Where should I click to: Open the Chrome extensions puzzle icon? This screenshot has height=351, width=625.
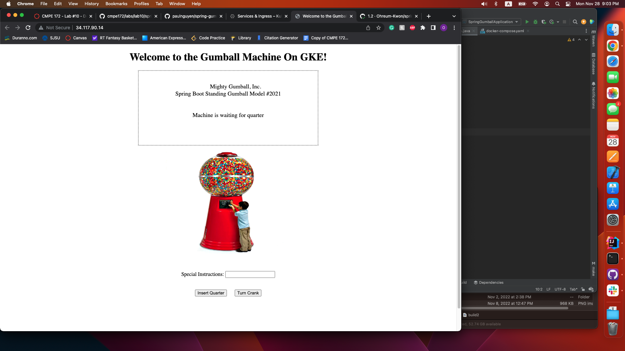(x=423, y=28)
